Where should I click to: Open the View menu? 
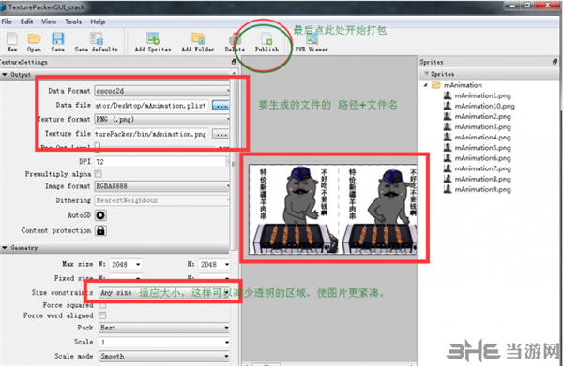point(49,22)
